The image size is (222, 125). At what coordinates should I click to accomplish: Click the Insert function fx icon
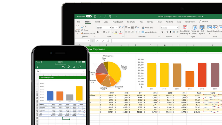click(108, 41)
